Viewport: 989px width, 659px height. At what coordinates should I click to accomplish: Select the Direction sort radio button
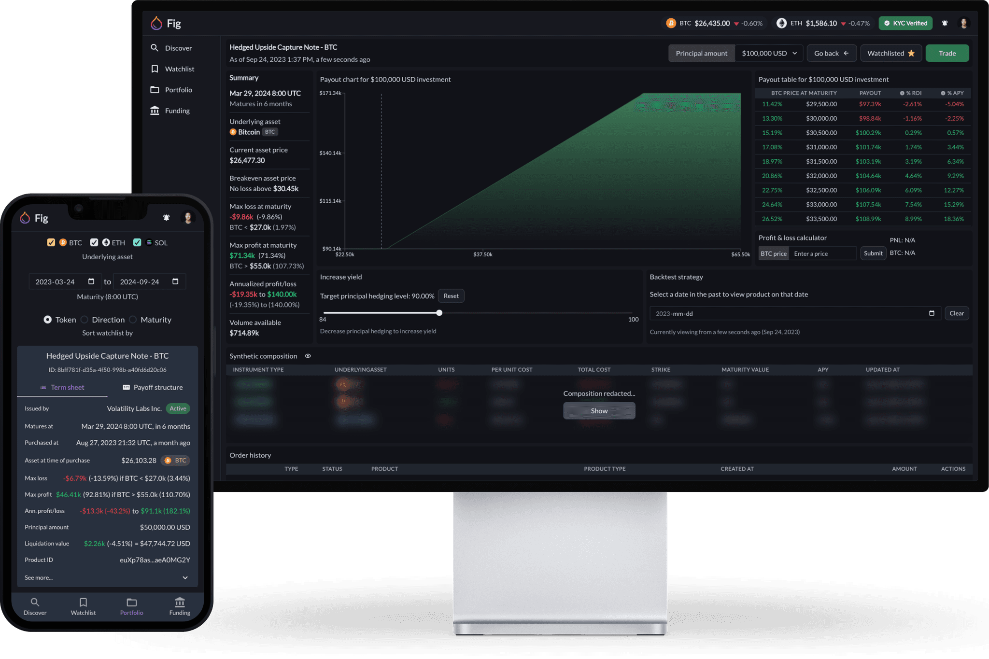pos(85,320)
